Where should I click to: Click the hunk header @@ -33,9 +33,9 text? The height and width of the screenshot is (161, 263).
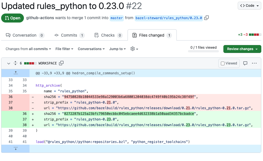(x=85, y=73)
